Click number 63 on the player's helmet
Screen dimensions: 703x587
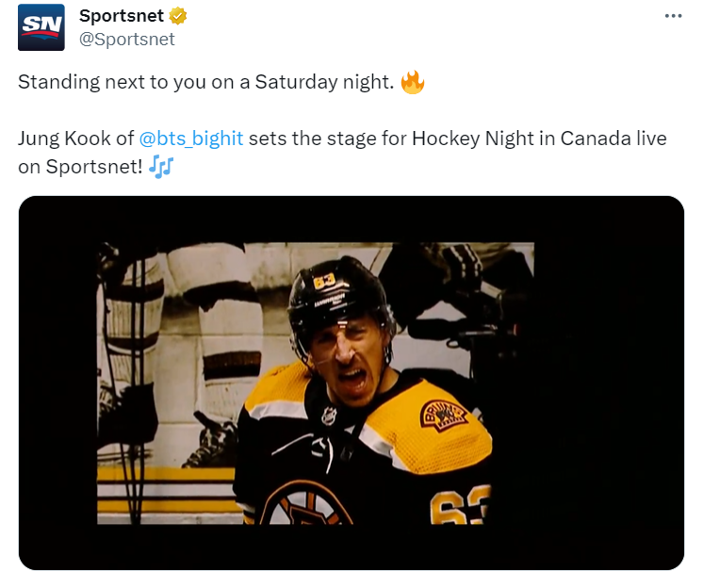pos(325,280)
